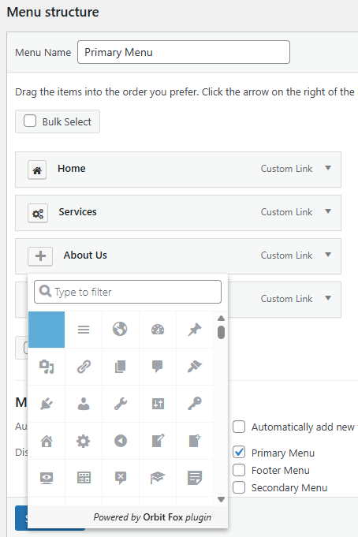Pick the key icon
This screenshot has height=537, width=358.
[x=195, y=404]
